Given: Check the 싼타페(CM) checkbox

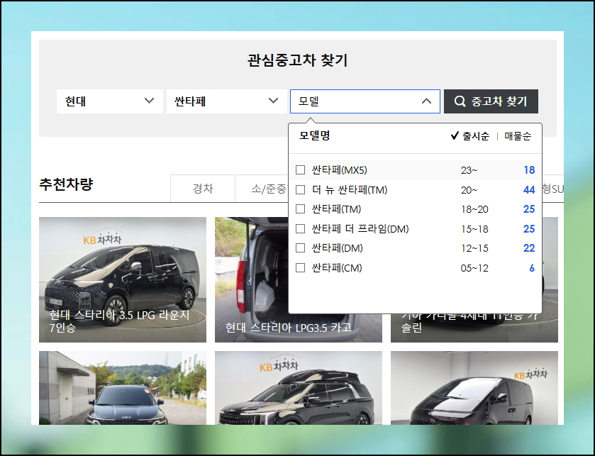Looking at the screenshot, I should (x=300, y=268).
